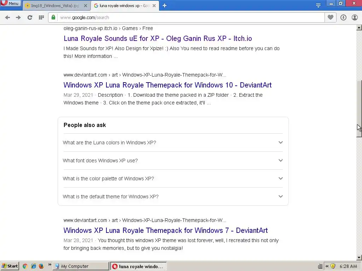Click the 6:28 AM system clock
The width and height of the screenshot is (362, 271).
[x=348, y=266]
